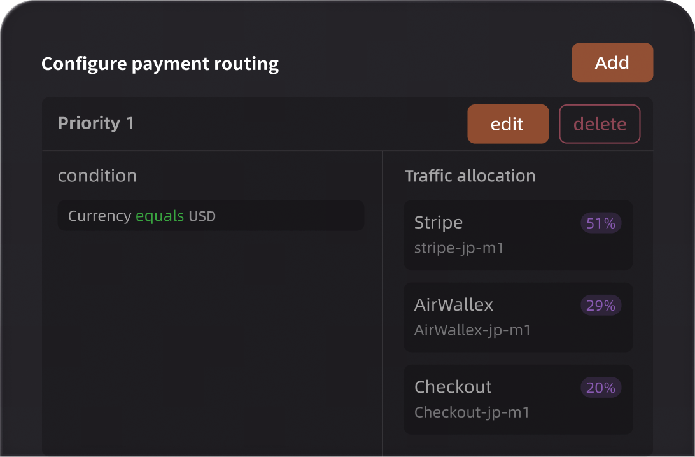This screenshot has width=695, height=457.
Task: Click the USD value in condition
Action: pyautogui.click(x=202, y=216)
